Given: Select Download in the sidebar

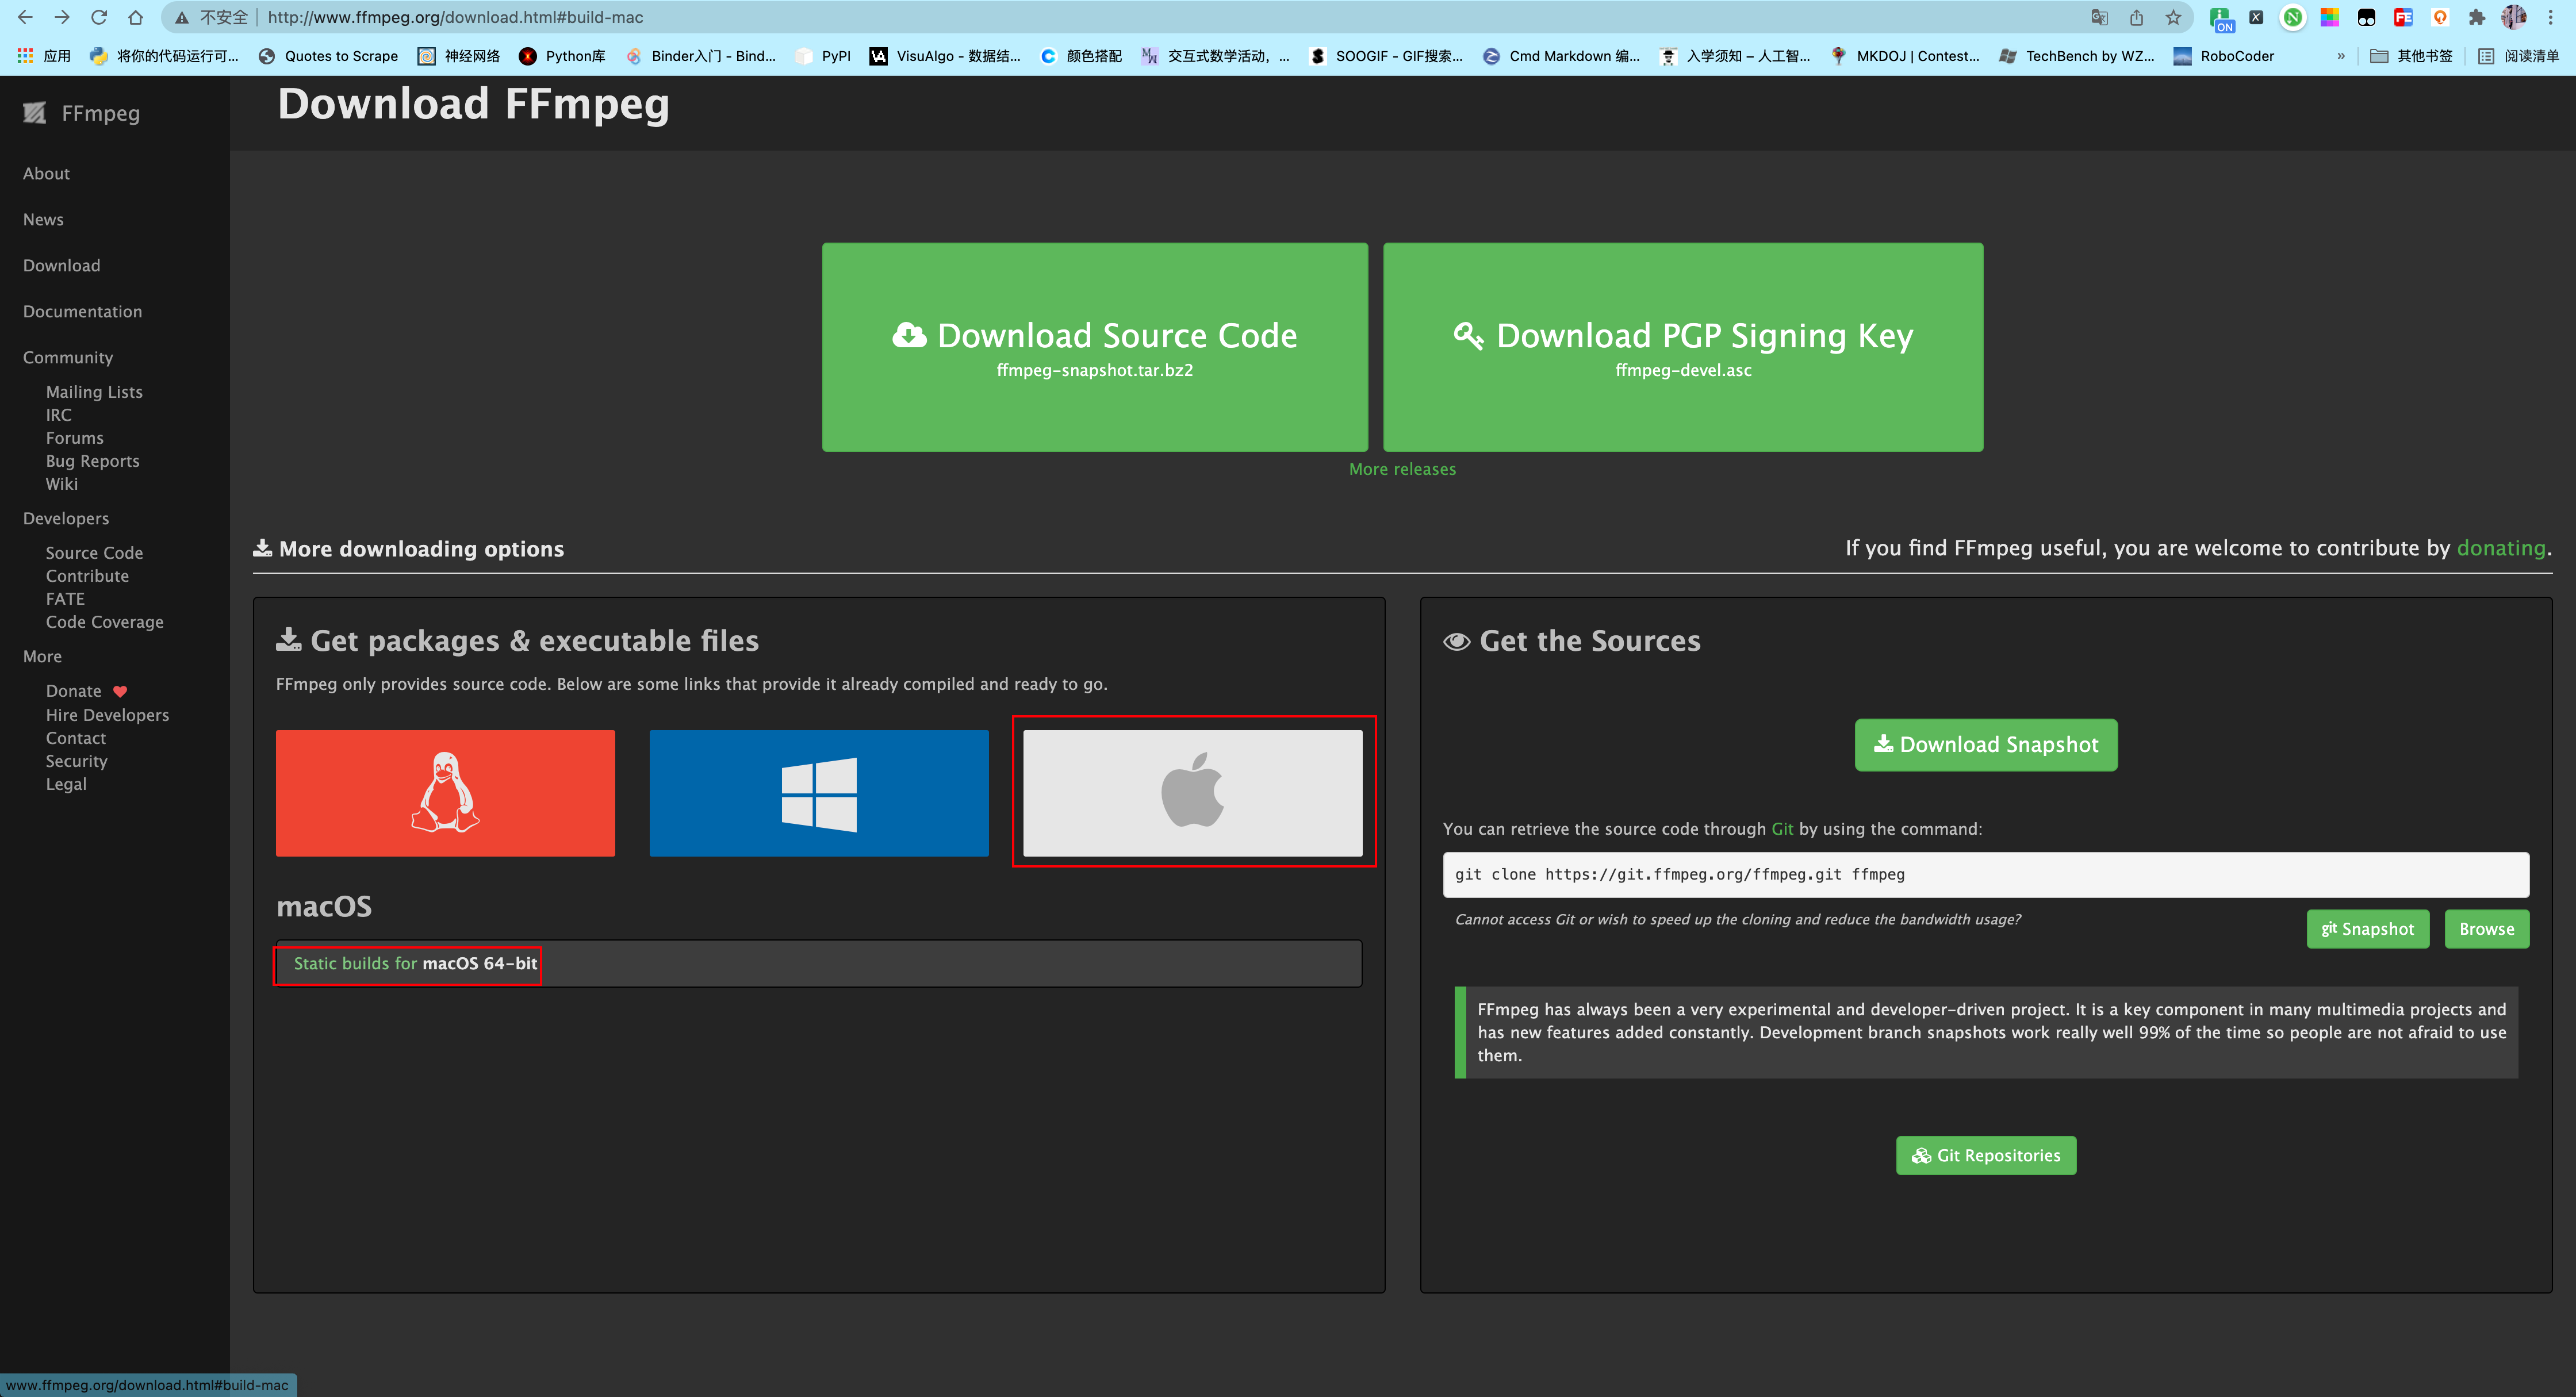Looking at the screenshot, I should click(61, 266).
